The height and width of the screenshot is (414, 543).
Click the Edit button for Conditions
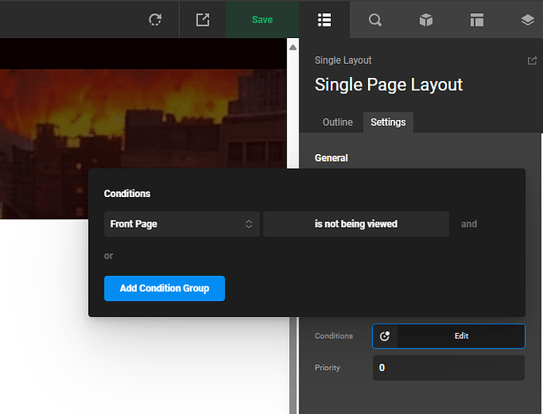(461, 336)
